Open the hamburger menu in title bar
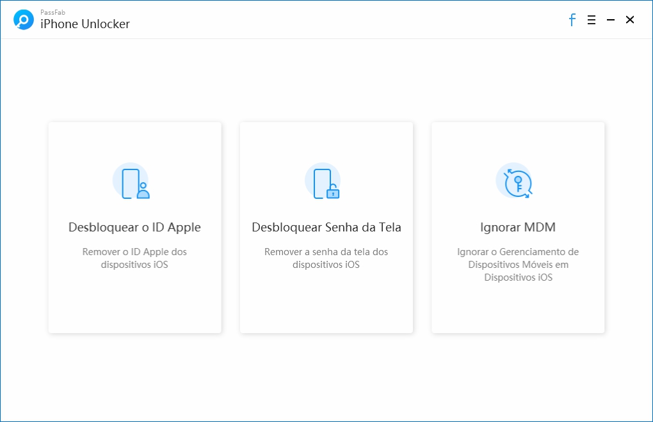Screen dimensions: 653x422 [592, 20]
